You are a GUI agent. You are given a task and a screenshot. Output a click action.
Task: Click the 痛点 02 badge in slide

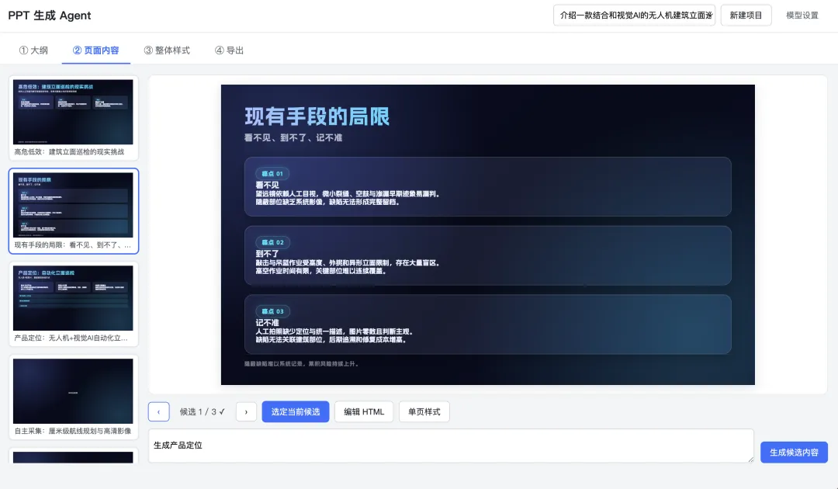coord(272,242)
